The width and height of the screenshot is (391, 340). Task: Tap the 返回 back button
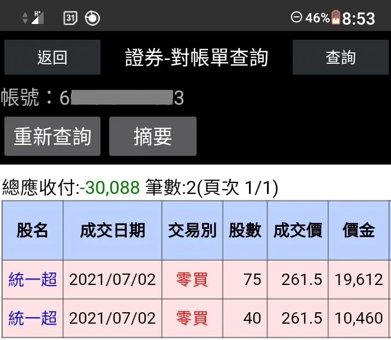52,57
